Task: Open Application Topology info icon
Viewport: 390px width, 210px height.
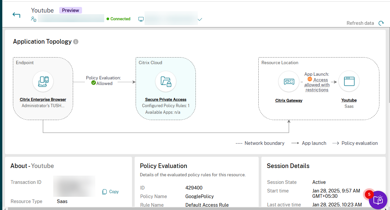Action: [x=76, y=42]
